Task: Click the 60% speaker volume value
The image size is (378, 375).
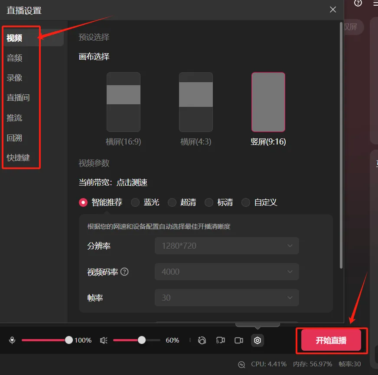Action: (173, 340)
